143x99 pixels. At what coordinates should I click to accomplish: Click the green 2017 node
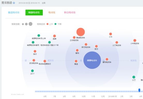click(x=32, y=71)
